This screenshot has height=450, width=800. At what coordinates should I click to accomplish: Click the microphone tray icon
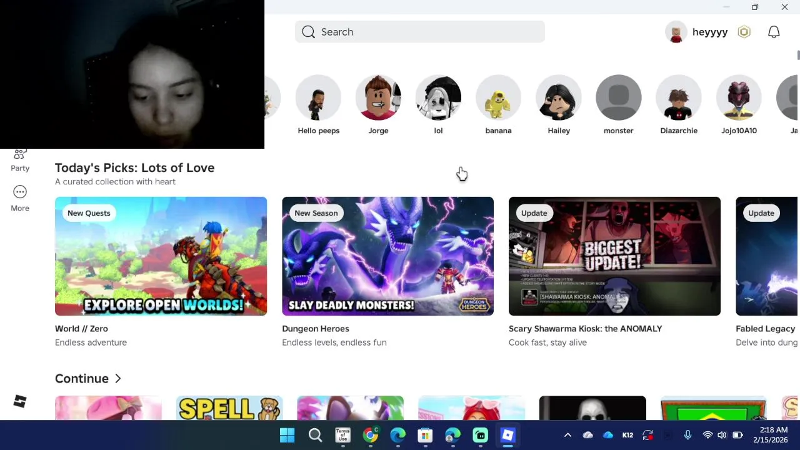coord(687,435)
